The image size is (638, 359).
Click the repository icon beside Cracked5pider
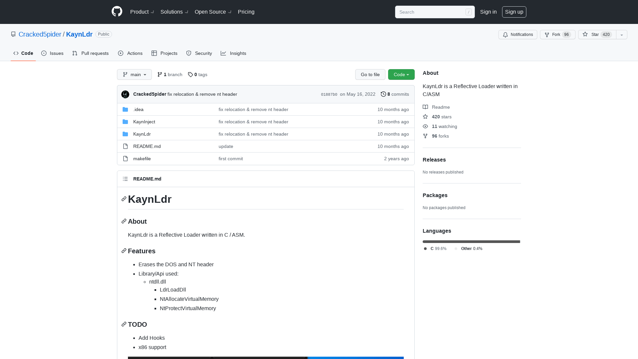point(13,34)
